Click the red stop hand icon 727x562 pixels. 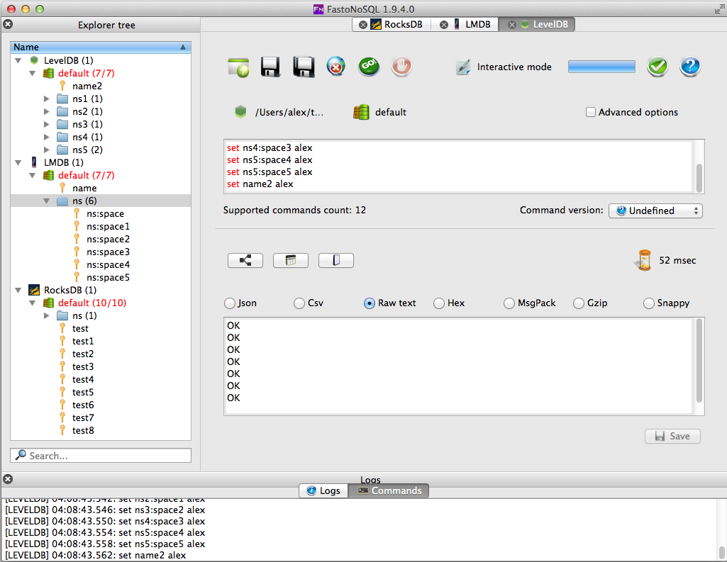pos(401,66)
